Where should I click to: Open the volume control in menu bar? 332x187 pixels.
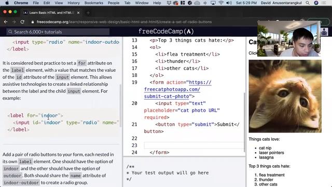point(229,3)
